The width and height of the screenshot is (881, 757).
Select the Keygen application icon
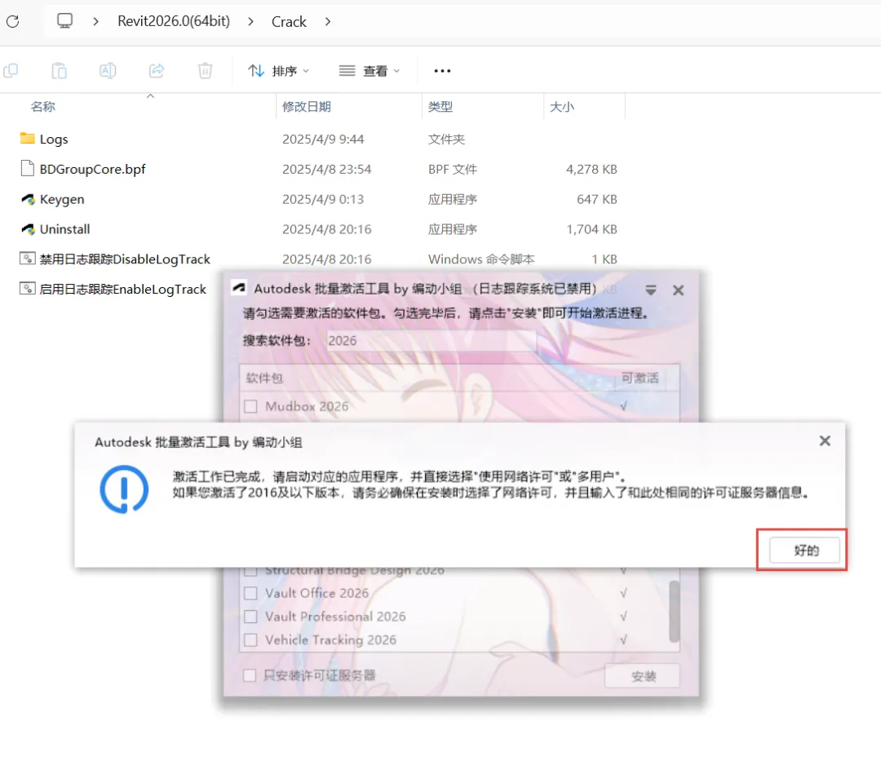28,199
